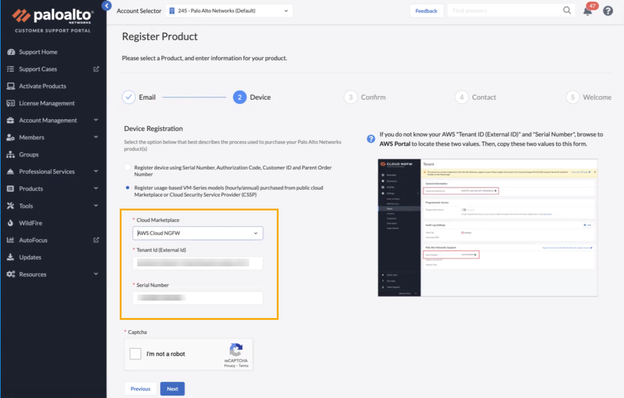Check the I'm not a robot box

pyautogui.click(x=135, y=354)
